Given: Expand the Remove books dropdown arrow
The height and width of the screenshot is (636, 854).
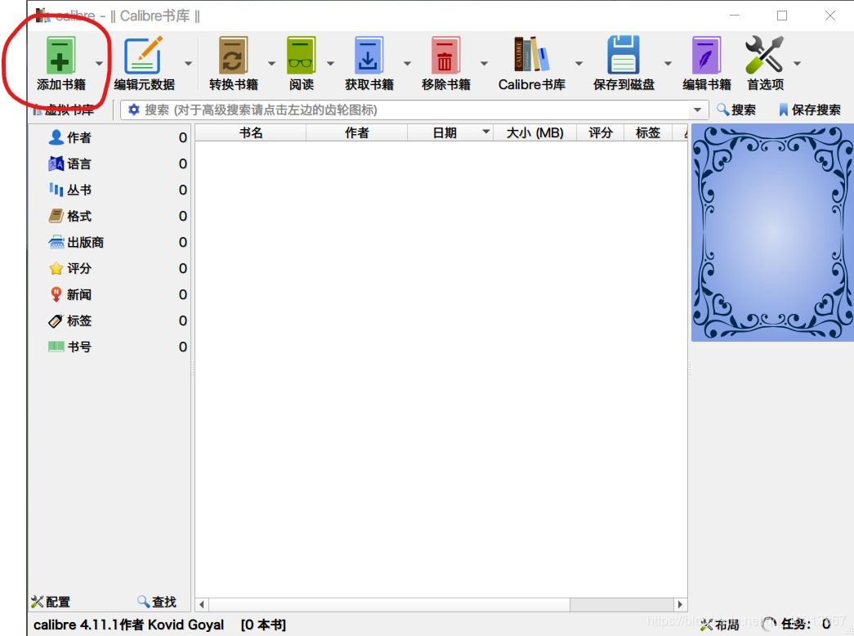Looking at the screenshot, I should [x=484, y=63].
